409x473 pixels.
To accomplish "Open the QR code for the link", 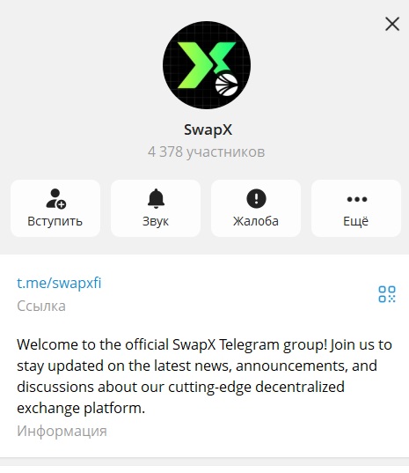I will tap(387, 294).
